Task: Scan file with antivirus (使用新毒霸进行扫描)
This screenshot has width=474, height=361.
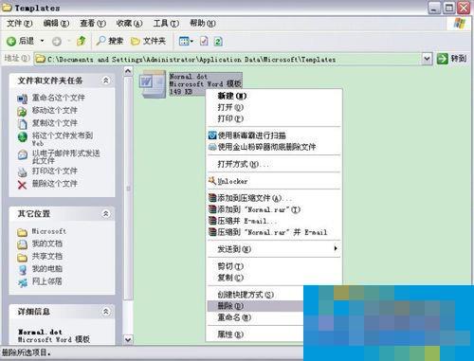Action: click(x=274, y=135)
